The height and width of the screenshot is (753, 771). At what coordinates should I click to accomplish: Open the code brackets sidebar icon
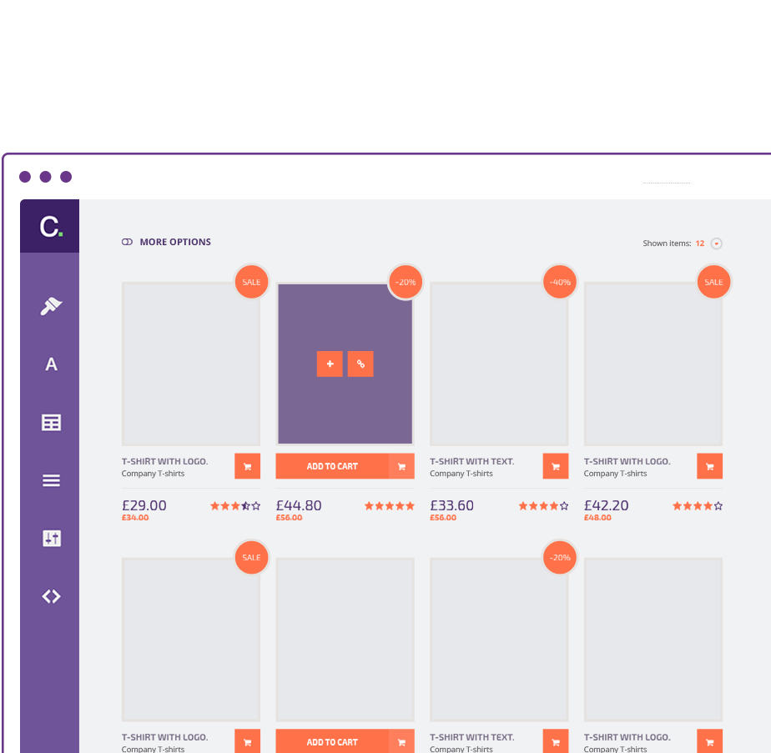(x=51, y=596)
